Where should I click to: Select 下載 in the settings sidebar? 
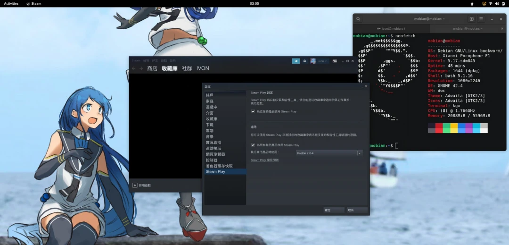click(x=210, y=125)
